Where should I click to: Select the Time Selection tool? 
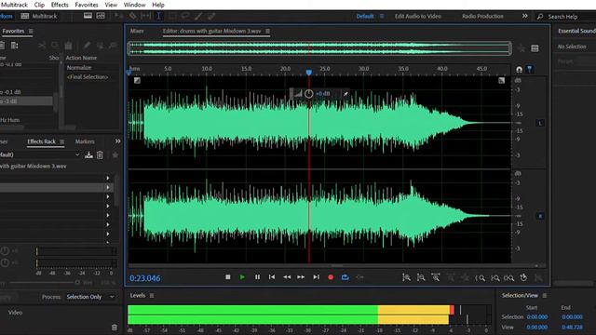point(158,16)
